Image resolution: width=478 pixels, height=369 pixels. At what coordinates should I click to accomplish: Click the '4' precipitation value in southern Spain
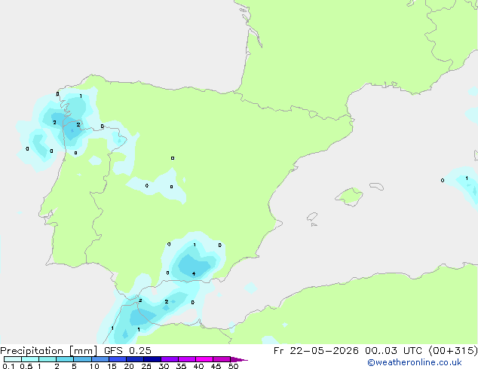[194, 273]
